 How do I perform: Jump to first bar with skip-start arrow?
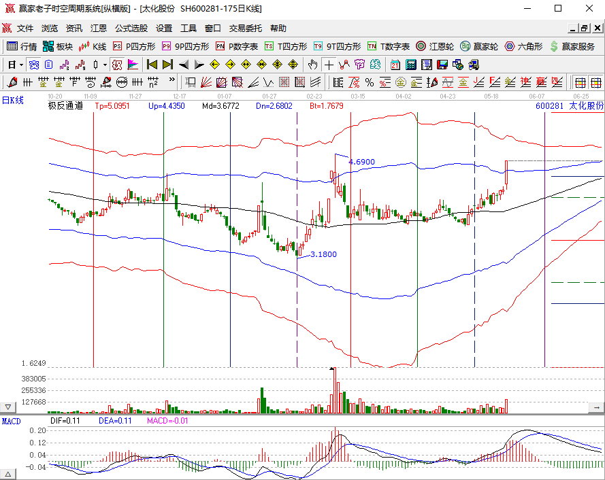152,65
